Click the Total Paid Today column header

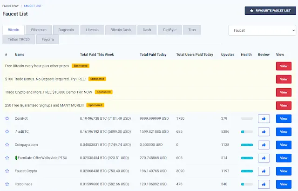(x=153, y=55)
